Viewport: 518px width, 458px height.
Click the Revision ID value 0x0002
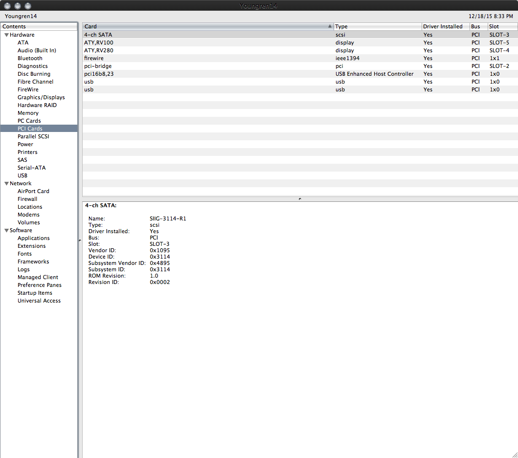(159, 283)
